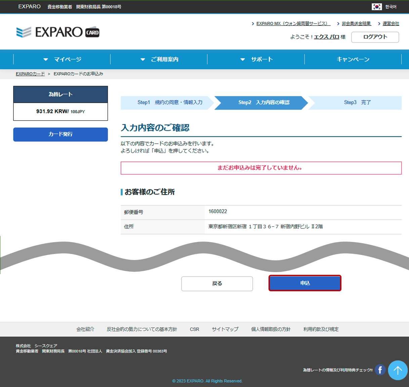Open the Facebook icon in footer
This screenshot has width=409, height=387.
tap(380, 370)
